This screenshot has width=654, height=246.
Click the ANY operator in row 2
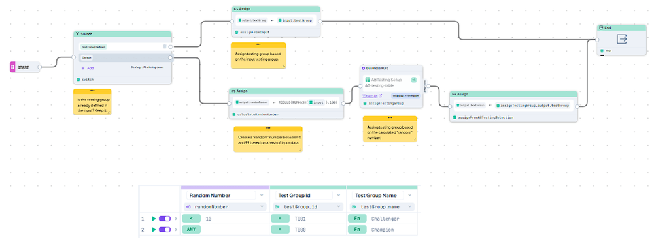(x=192, y=229)
